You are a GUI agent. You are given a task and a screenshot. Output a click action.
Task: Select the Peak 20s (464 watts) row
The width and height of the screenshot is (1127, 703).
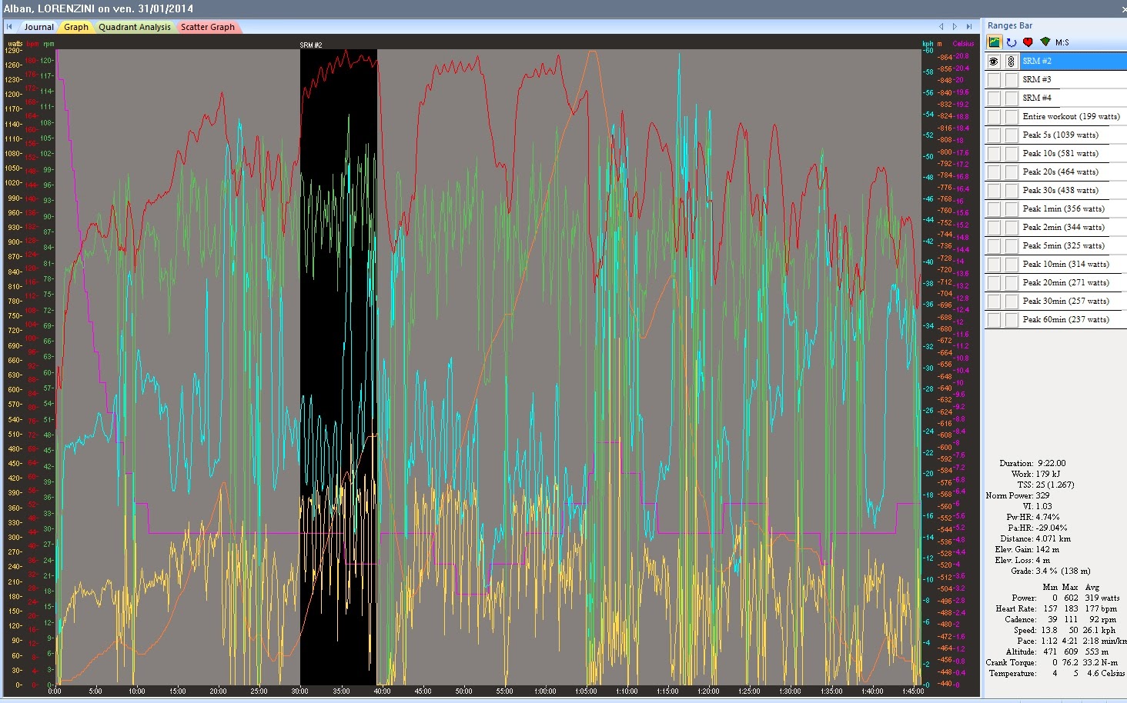1073,172
